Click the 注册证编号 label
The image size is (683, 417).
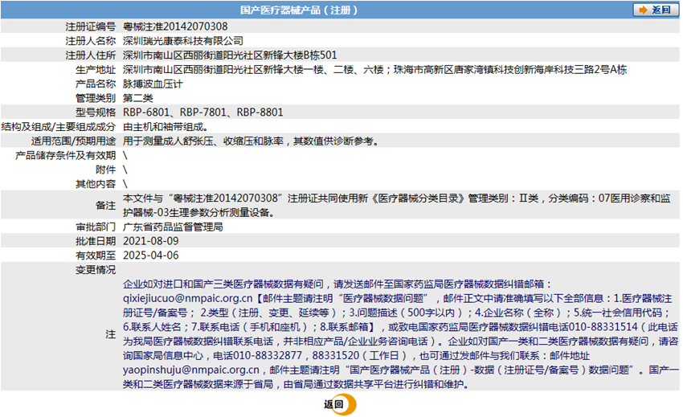(x=91, y=27)
